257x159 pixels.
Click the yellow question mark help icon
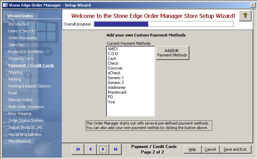[245, 16]
